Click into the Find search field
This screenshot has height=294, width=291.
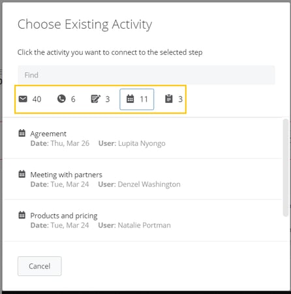[x=146, y=75]
